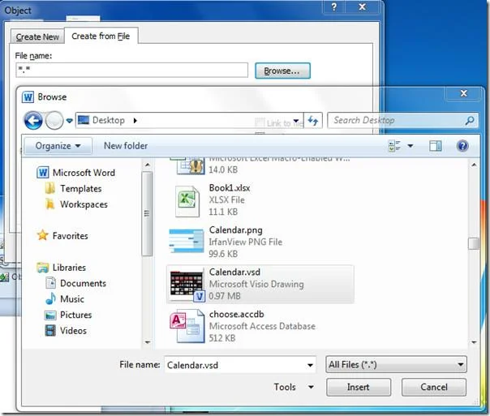Click the Browse... button in Object dialog
This screenshot has width=490, height=416.
pos(282,71)
